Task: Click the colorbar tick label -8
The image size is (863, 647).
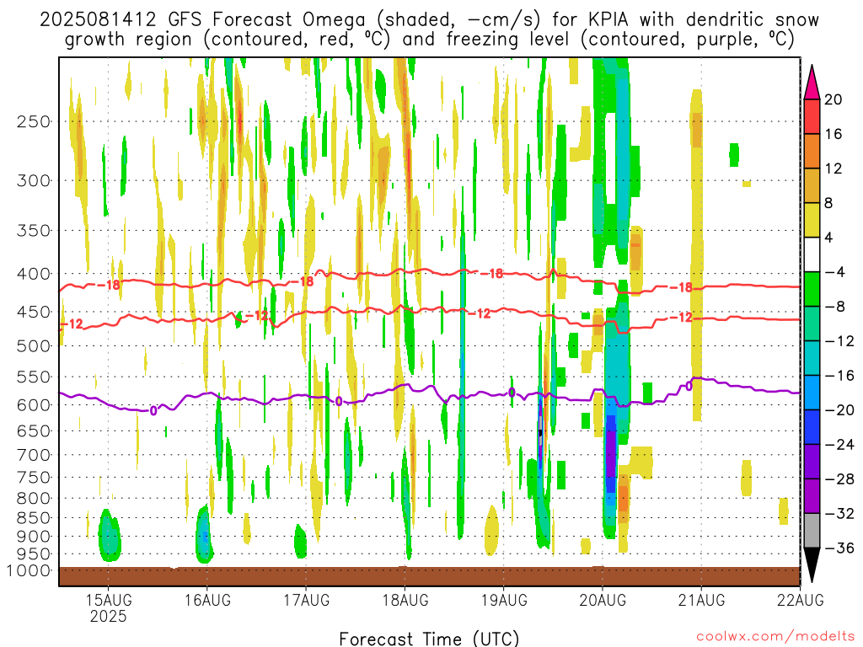Action: pyautogui.click(x=835, y=307)
